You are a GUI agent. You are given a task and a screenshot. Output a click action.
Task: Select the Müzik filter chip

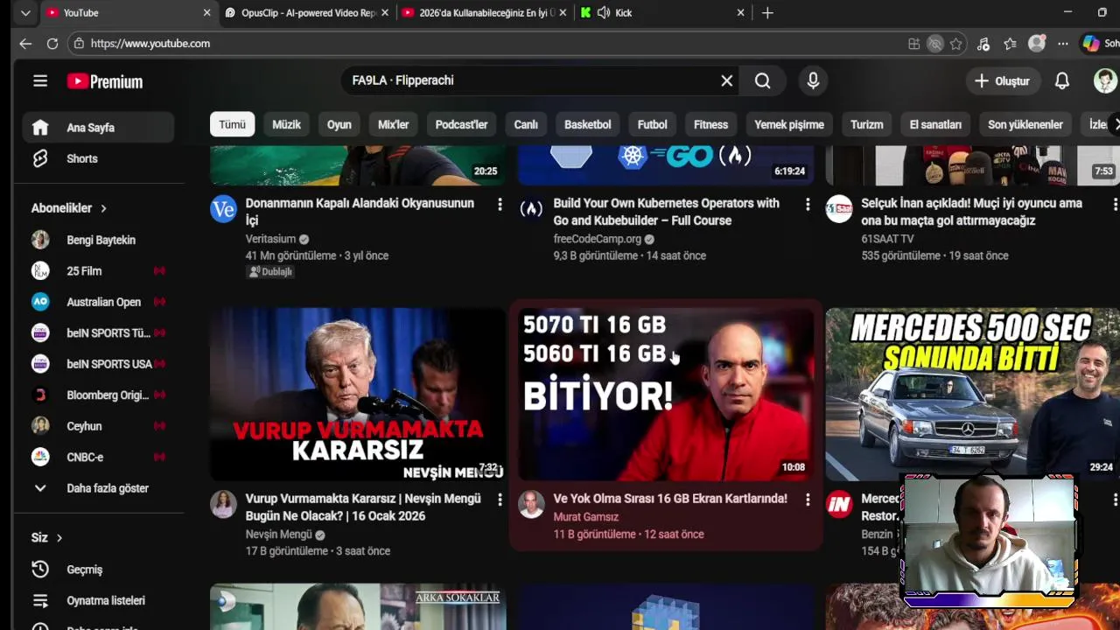click(x=286, y=124)
